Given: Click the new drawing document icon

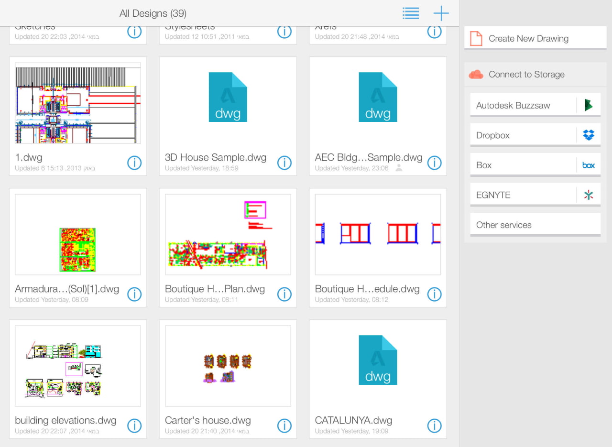Looking at the screenshot, I should coord(476,38).
